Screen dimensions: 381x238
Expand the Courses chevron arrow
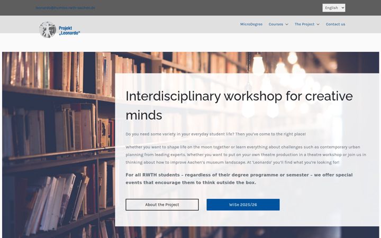coord(287,24)
